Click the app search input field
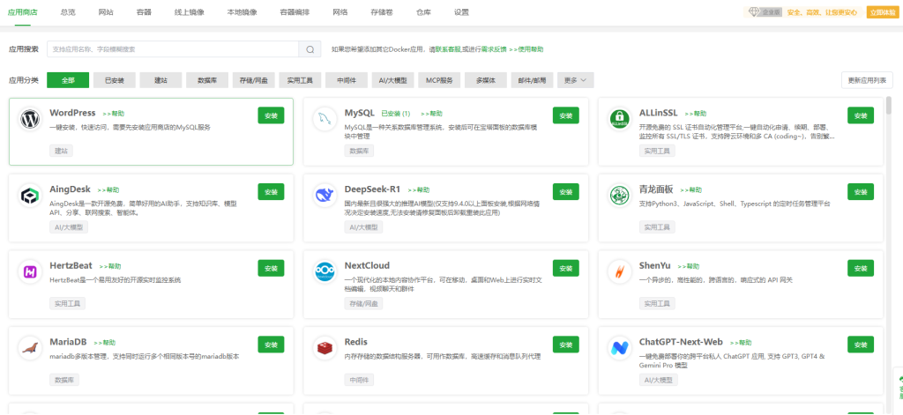This screenshot has width=903, height=415. (173, 49)
